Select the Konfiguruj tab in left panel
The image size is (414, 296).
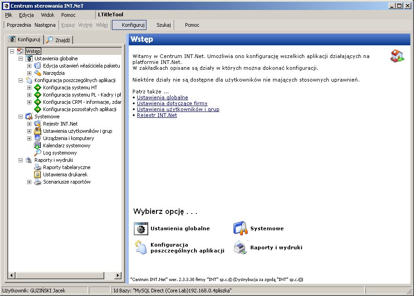pos(24,39)
